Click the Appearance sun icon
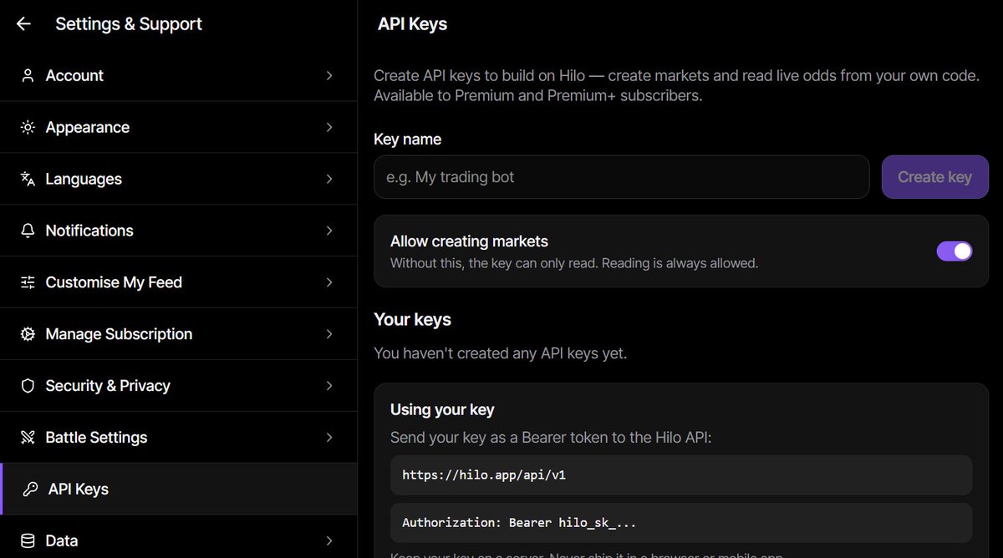1003x558 pixels. pos(28,128)
